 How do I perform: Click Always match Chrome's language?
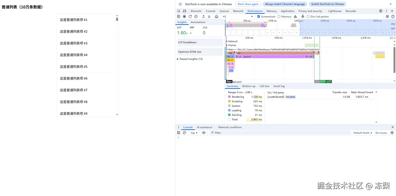pyautogui.click(x=285, y=4)
